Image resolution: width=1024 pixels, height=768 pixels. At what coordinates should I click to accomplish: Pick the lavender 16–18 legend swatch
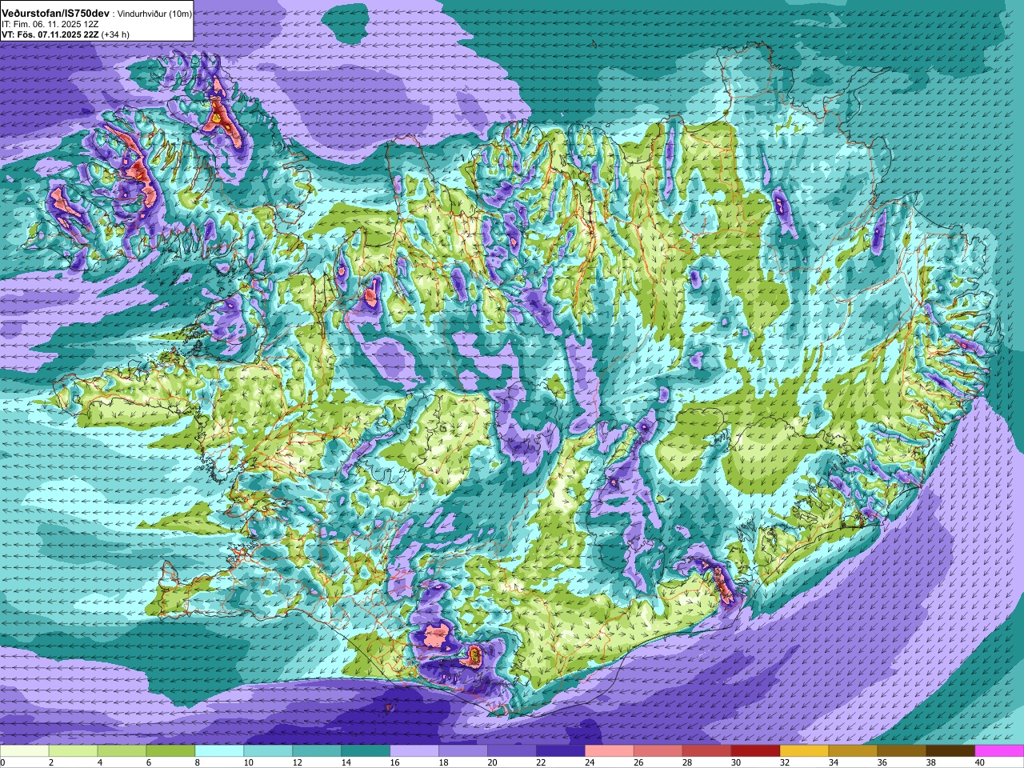[x=415, y=752]
